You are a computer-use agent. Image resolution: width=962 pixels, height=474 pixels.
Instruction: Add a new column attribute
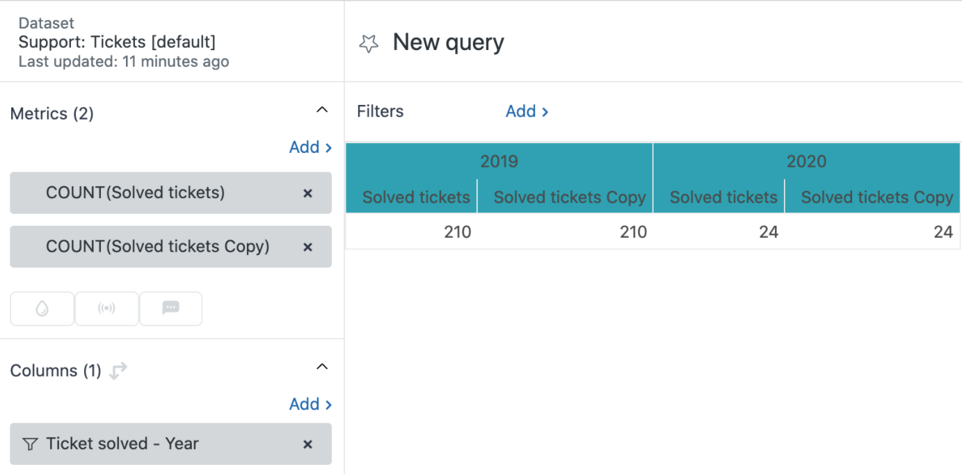310,404
